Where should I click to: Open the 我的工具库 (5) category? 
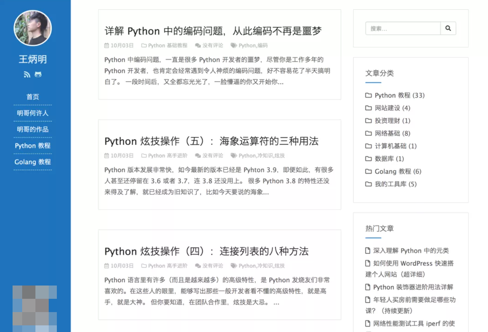point(395,184)
